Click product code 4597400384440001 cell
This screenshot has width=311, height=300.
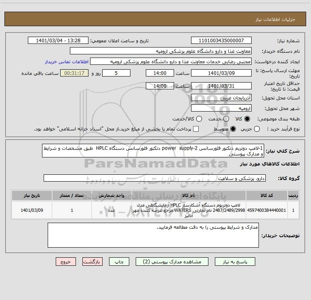tap(267, 210)
